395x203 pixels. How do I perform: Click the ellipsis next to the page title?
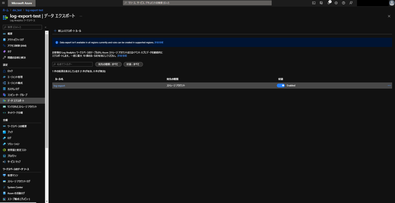pyautogui.click(x=81, y=16)
